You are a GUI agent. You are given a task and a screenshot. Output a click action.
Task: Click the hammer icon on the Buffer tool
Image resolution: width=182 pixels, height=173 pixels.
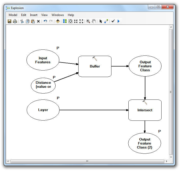[x=95, y=59]
